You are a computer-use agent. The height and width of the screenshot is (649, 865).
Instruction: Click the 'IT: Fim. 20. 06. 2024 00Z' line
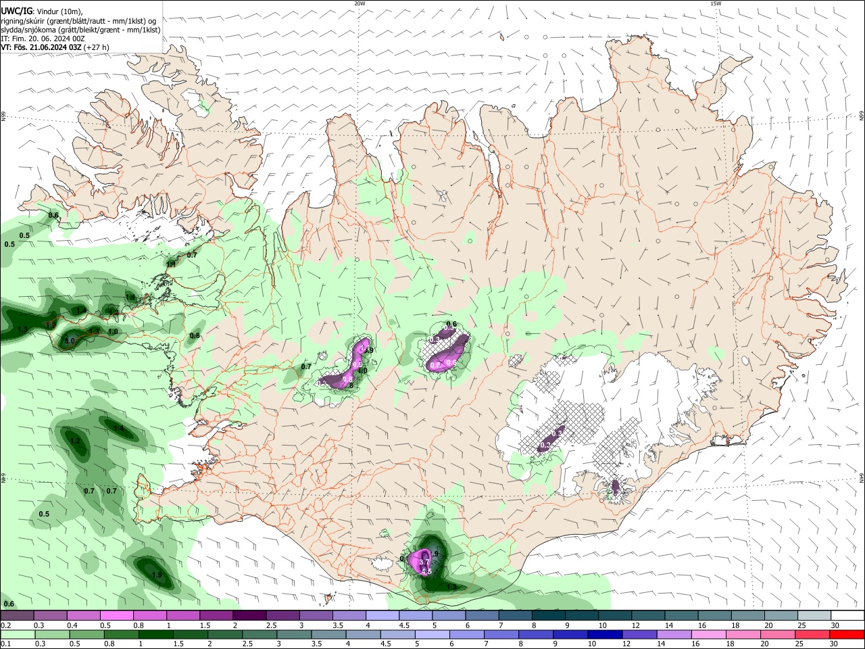point(43,39)
